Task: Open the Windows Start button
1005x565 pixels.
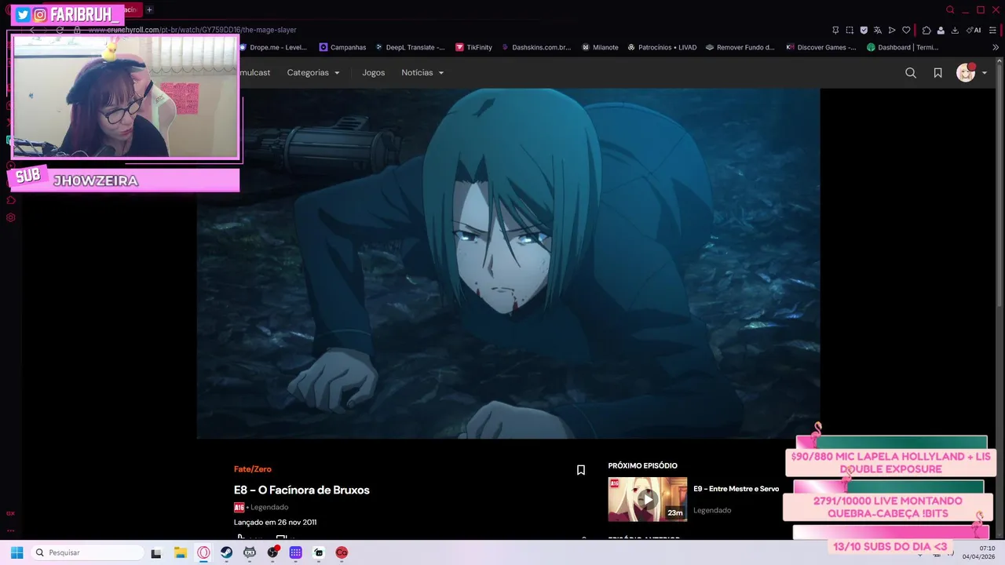Action: (16, 552)
